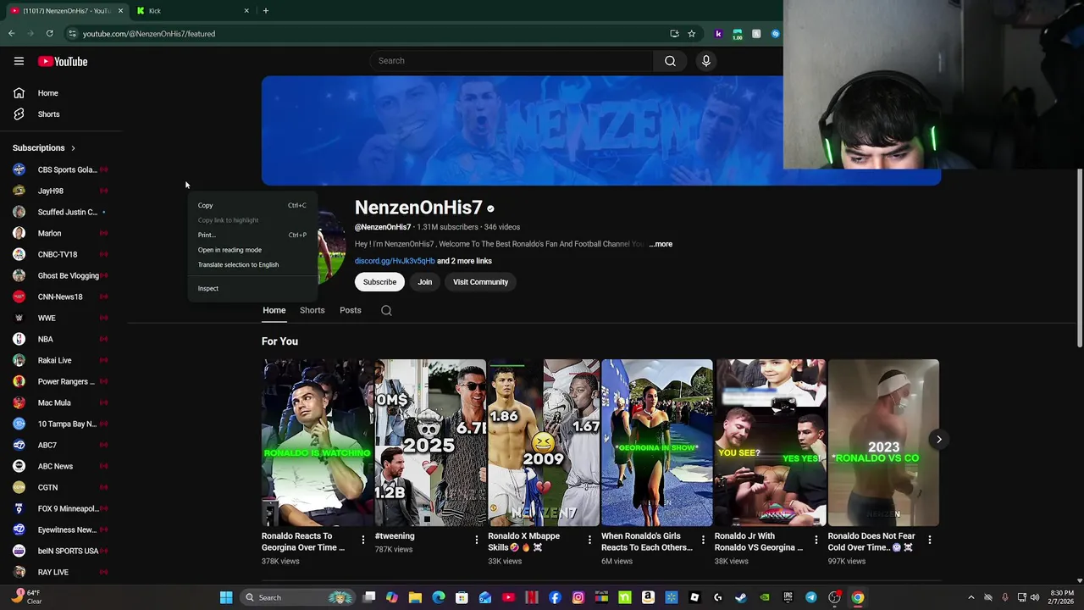1084x610 pixels.
Task: Switch to the channel Shorts tab
Action: [x=312, y=310]
